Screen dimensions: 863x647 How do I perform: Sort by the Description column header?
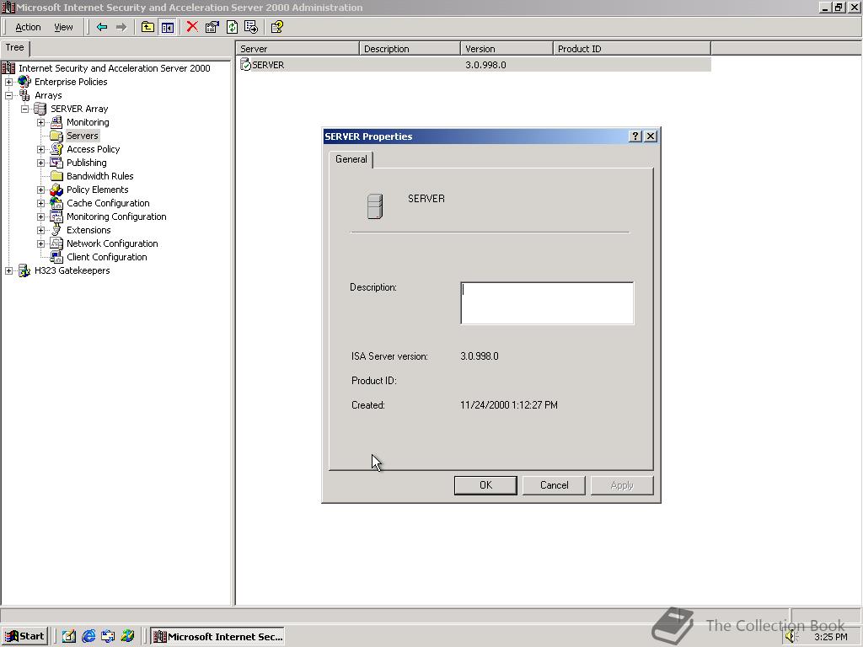[x=410, y=48]
